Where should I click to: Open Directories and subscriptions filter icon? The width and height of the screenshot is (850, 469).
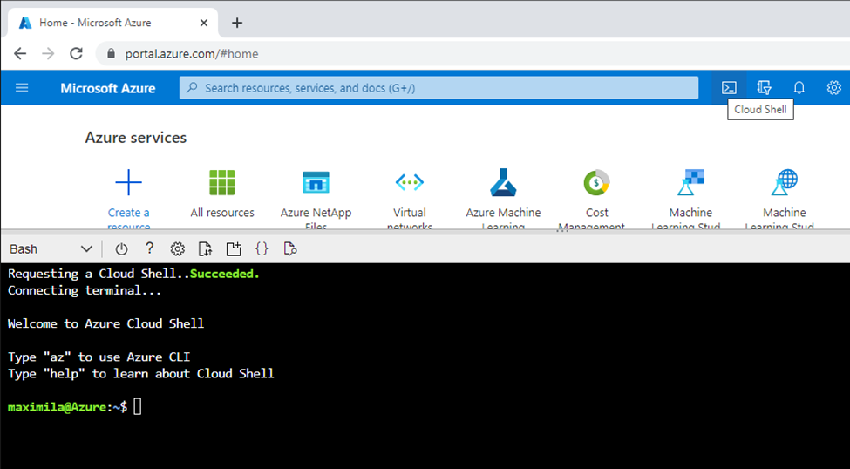pyautogui.click(x=764, y=88)
